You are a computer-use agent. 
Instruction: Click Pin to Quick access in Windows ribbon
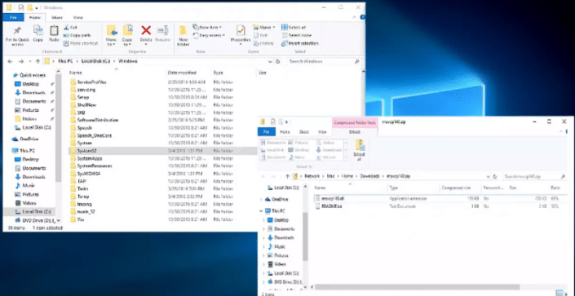(x=17, y=36)
